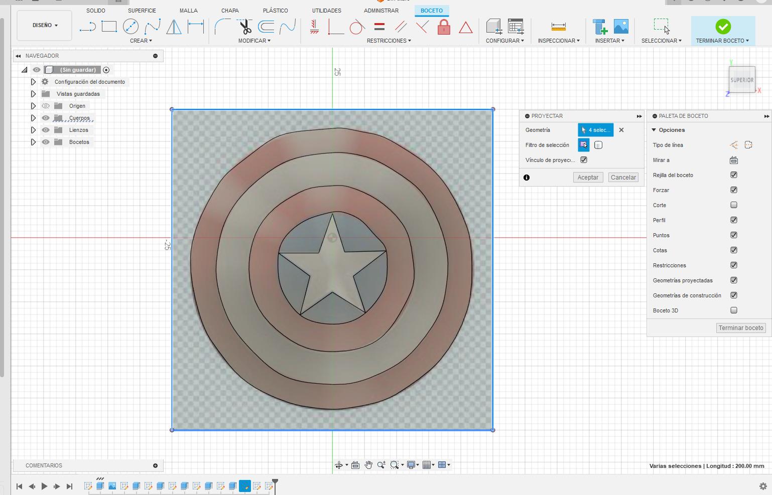
Task: Click Terminar boceto button in palette
Action: point(741,327)
